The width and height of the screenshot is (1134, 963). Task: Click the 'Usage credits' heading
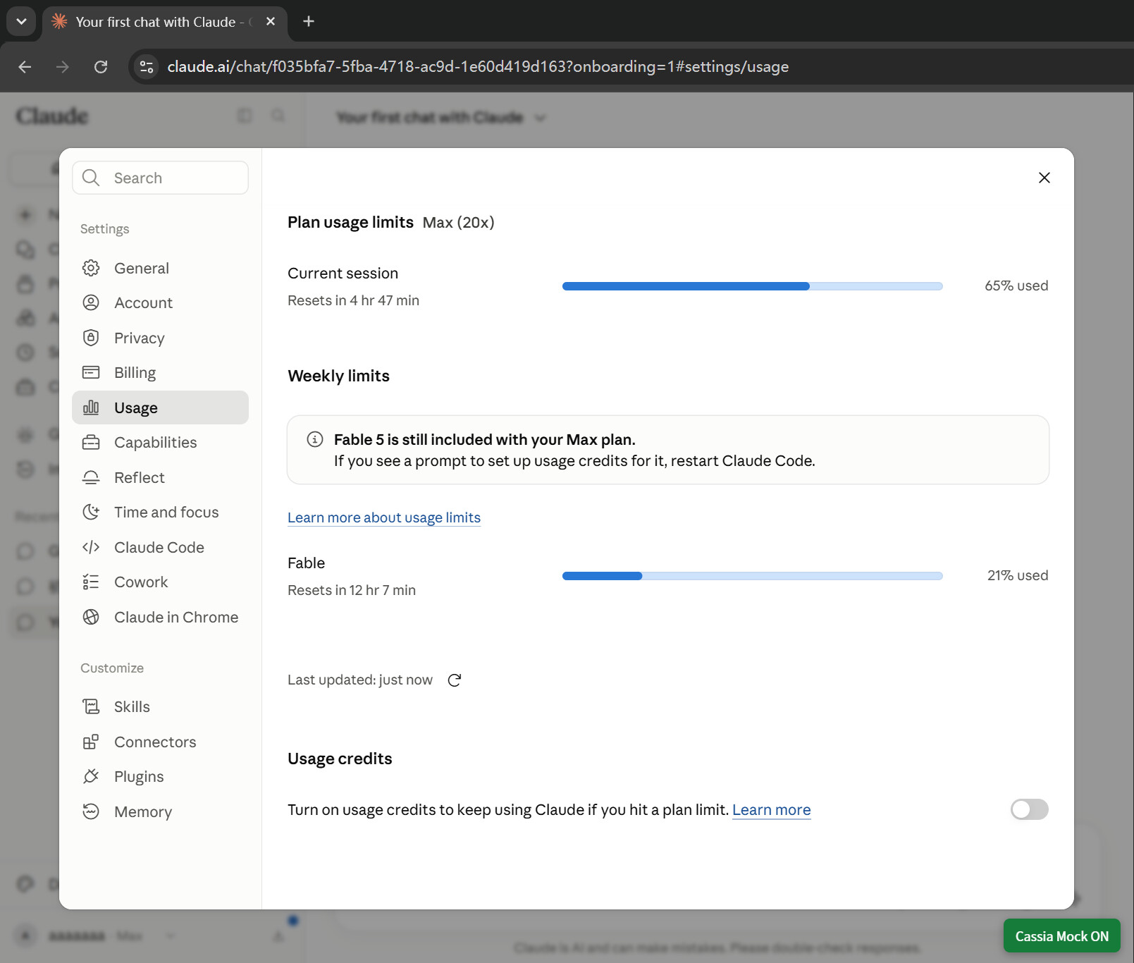340,759
